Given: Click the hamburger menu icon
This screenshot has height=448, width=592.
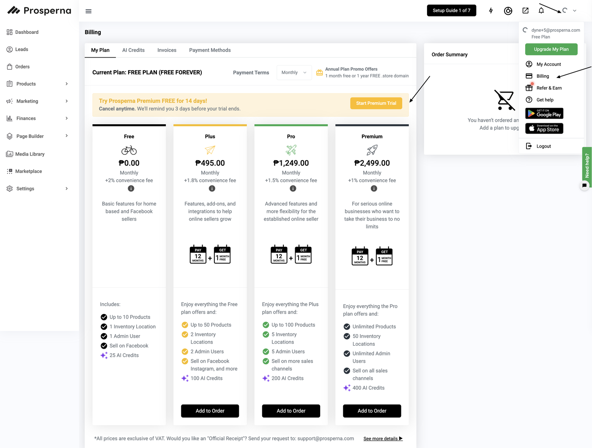Looking at the screenshot, I should click(88, 11).
